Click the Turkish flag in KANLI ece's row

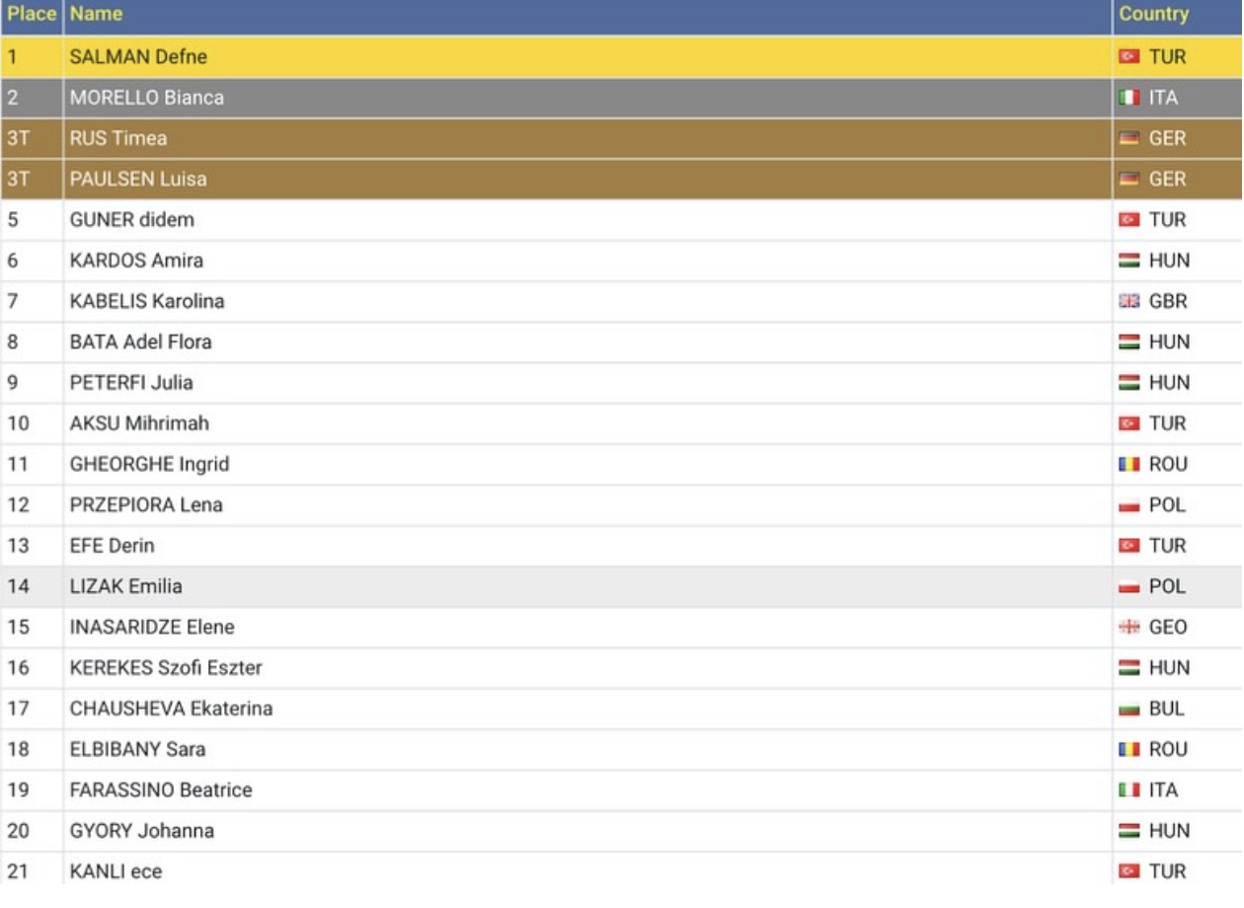pos(1129,871)
